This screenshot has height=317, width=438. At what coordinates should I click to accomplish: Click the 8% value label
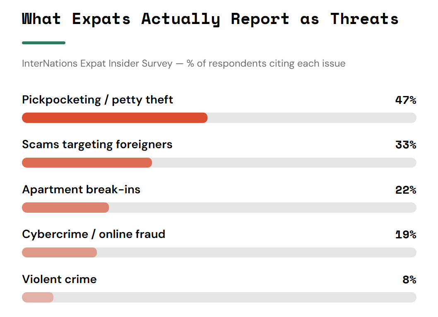pos(409,280)
